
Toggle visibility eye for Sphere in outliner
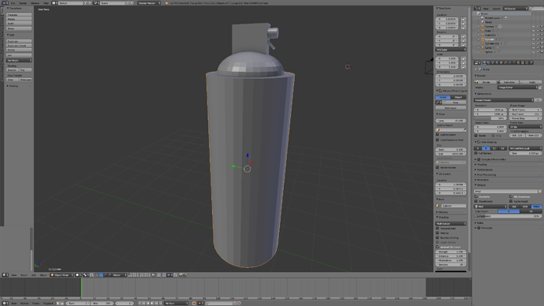tap(533, 52)
